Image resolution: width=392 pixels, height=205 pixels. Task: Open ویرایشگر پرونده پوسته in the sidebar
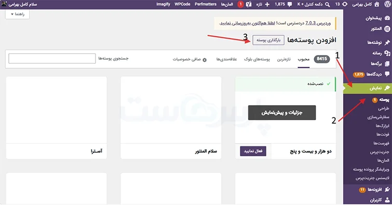click(x=371, y=169)
